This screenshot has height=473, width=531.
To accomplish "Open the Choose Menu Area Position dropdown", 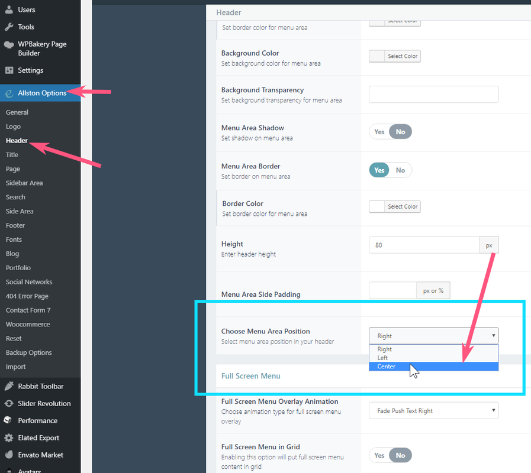I will point(433,336).
